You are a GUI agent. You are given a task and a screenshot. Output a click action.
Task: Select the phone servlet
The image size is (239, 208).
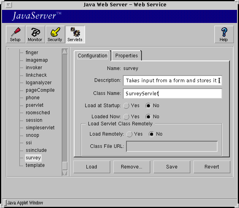click(x=33, y=98)
